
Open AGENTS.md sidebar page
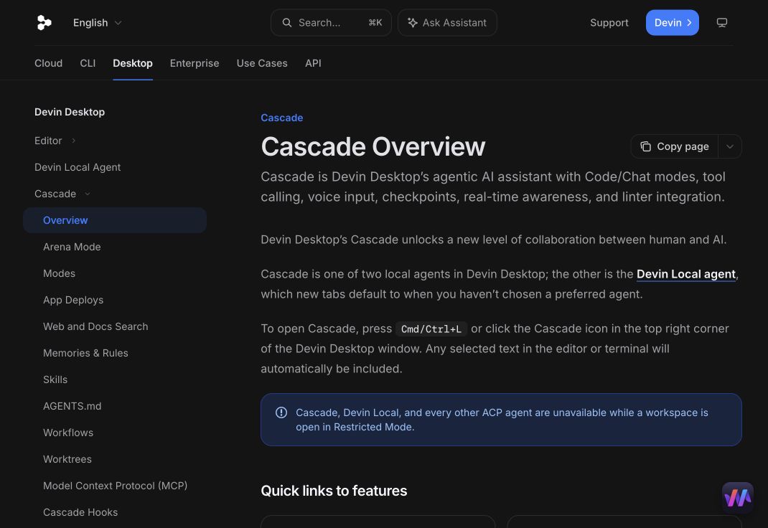(x=72, y=406)
